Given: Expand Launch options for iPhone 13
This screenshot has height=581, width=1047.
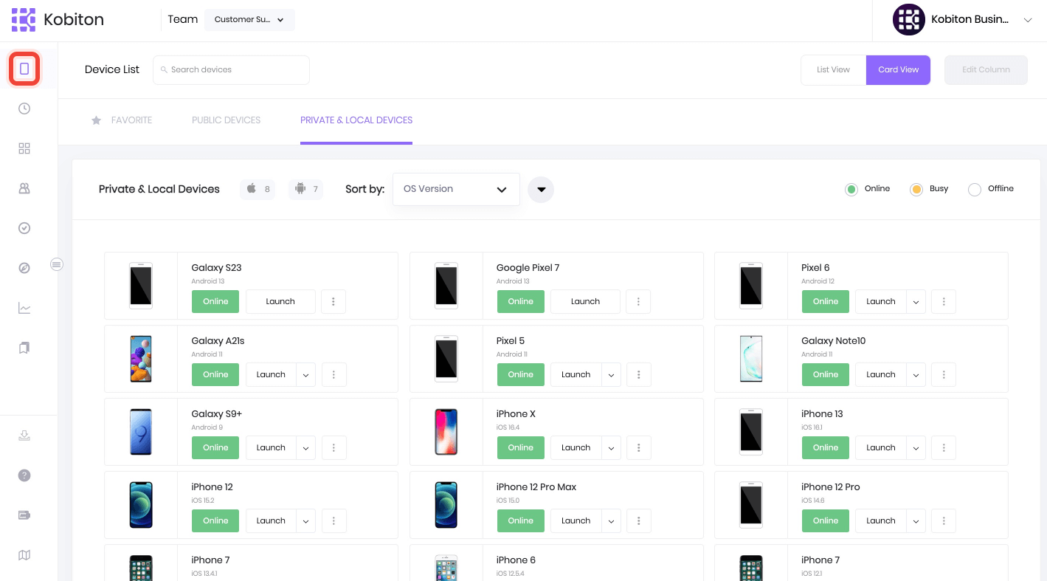Looking at the screenshot, I should pos(916,447).
